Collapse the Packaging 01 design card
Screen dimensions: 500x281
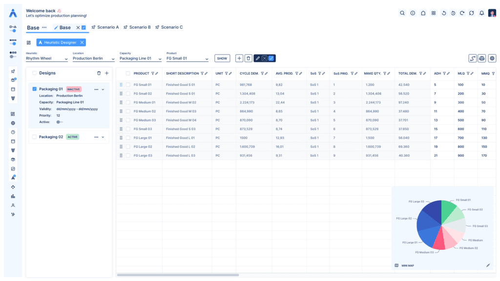click(103, 89)
